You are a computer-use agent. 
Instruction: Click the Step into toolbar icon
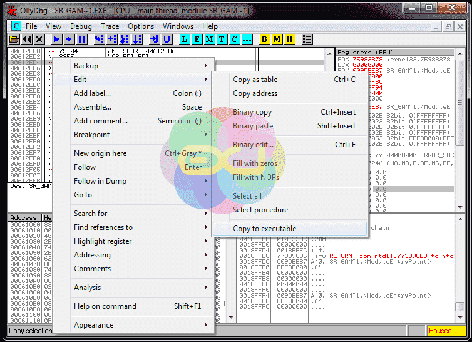(99, 39)
